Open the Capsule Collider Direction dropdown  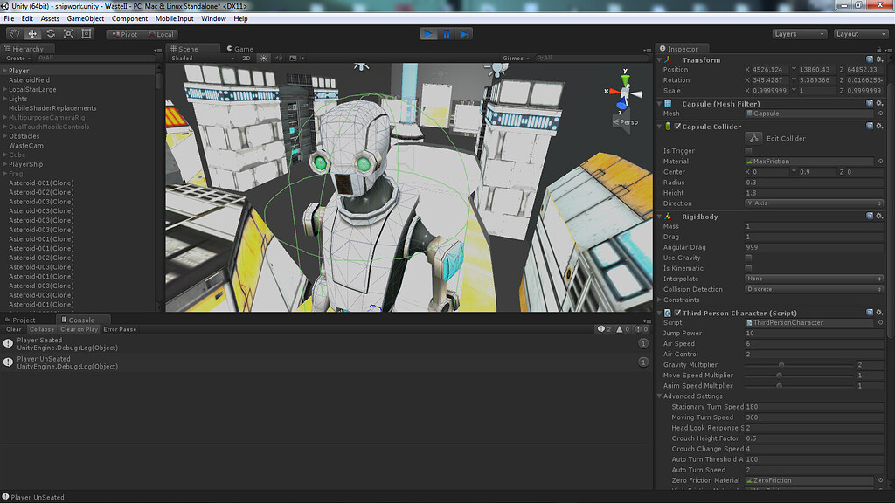814,203
